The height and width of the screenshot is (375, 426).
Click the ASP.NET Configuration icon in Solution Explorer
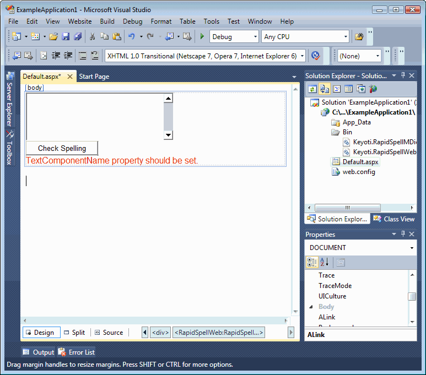click(373, 89)
